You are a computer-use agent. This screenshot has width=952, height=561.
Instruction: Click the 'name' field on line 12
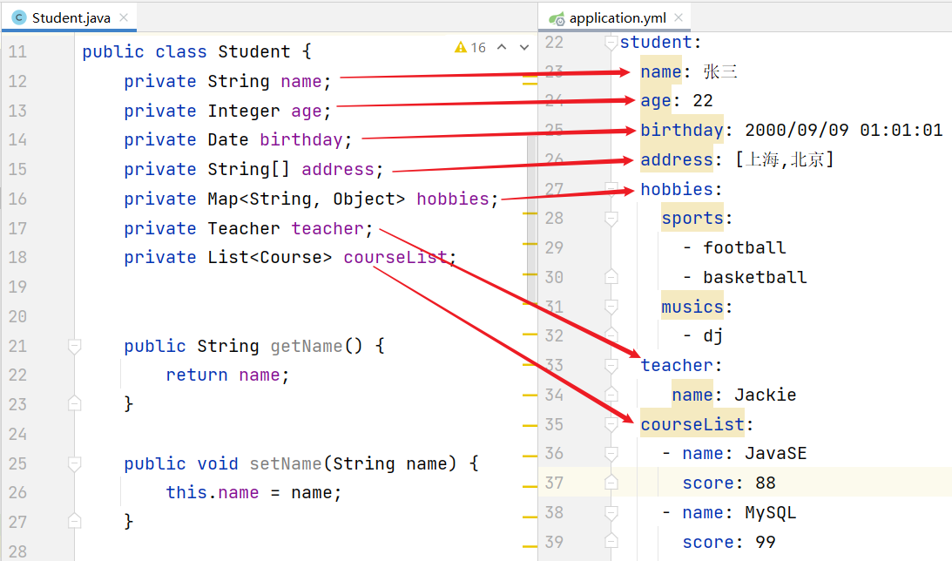301,81
